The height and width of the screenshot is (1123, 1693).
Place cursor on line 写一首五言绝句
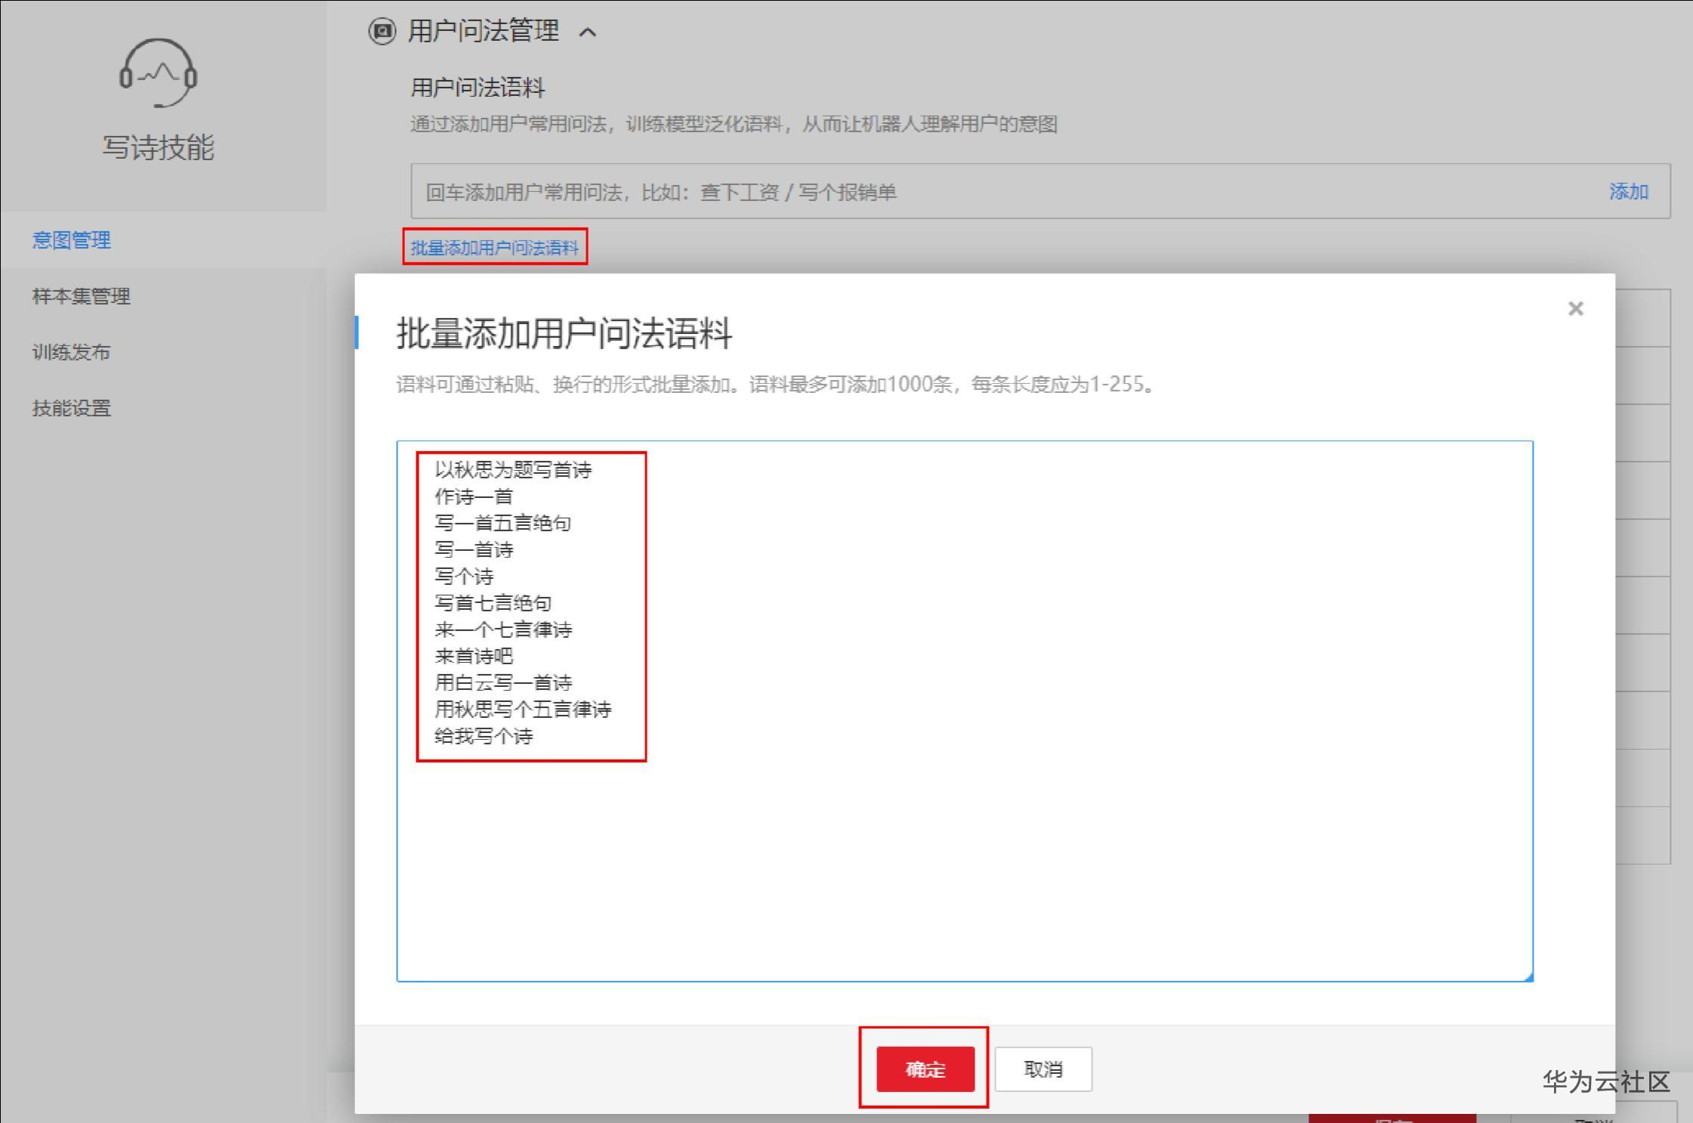click(502, 523)
